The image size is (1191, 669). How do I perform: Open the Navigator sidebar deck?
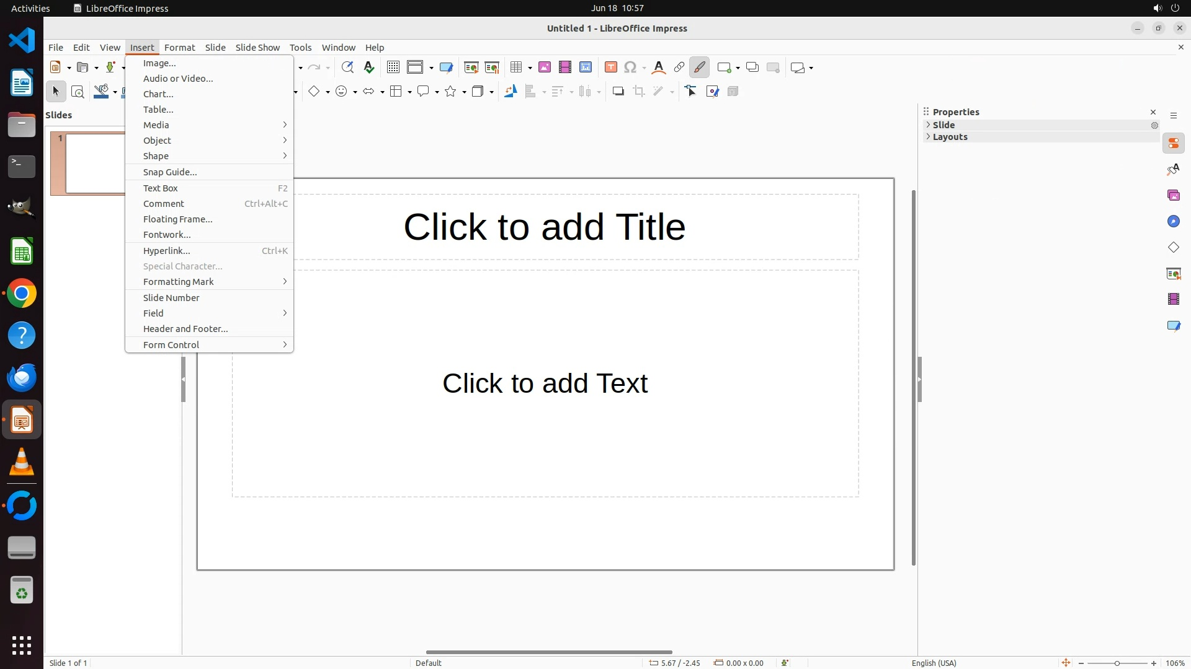[x=1173, y=222]
